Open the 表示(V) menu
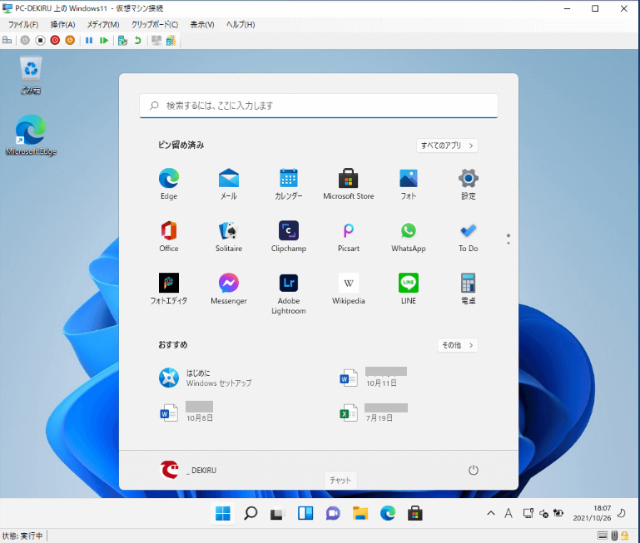This screenshot has height=543, width=640. click(202, 24)
